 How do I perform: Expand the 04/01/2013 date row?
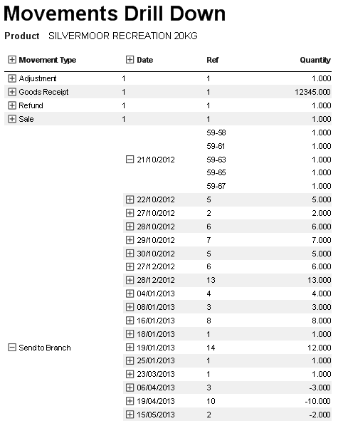(130, 293)
